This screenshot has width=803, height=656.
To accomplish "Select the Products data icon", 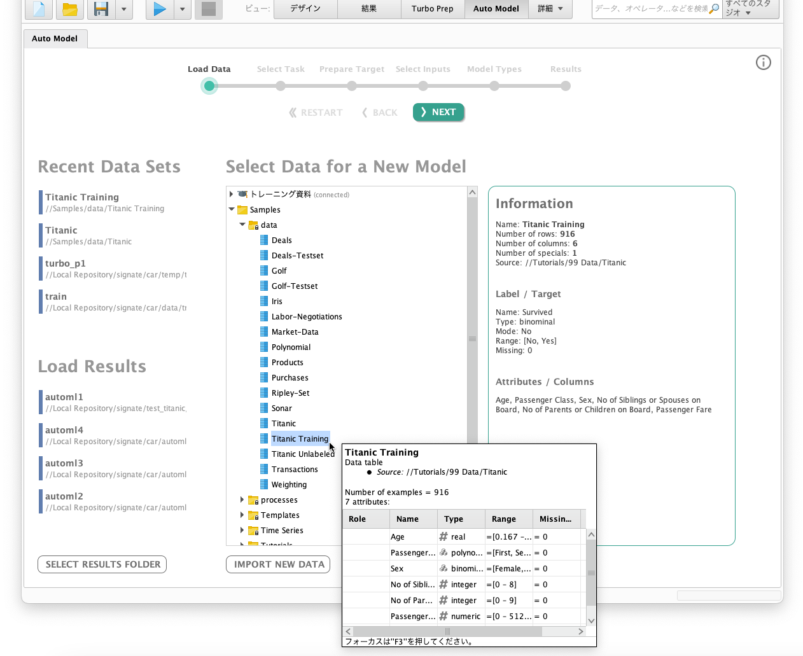I will tap(263, 362).
